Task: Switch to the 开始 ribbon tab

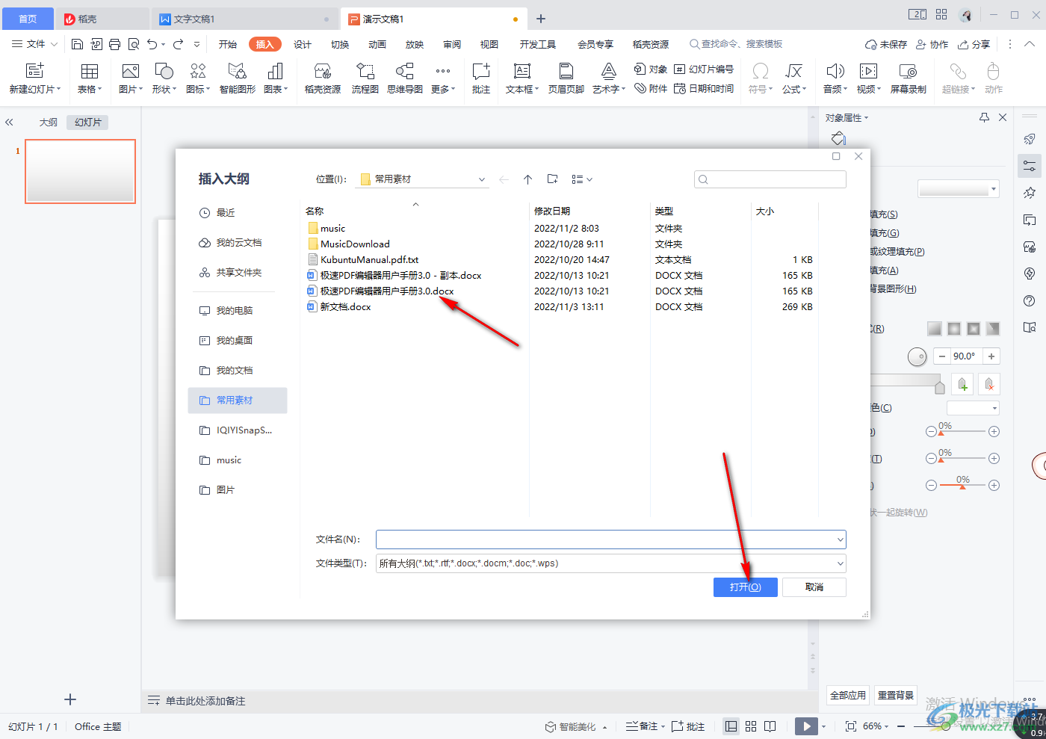Action: 228,44
